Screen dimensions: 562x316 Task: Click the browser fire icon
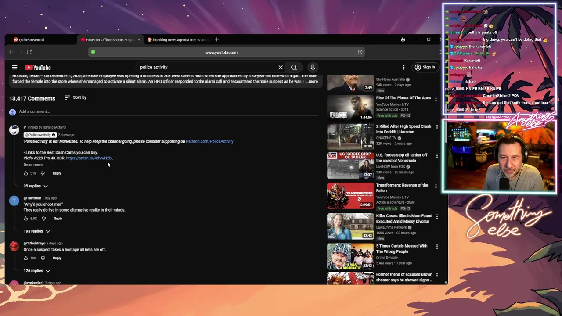403,39
